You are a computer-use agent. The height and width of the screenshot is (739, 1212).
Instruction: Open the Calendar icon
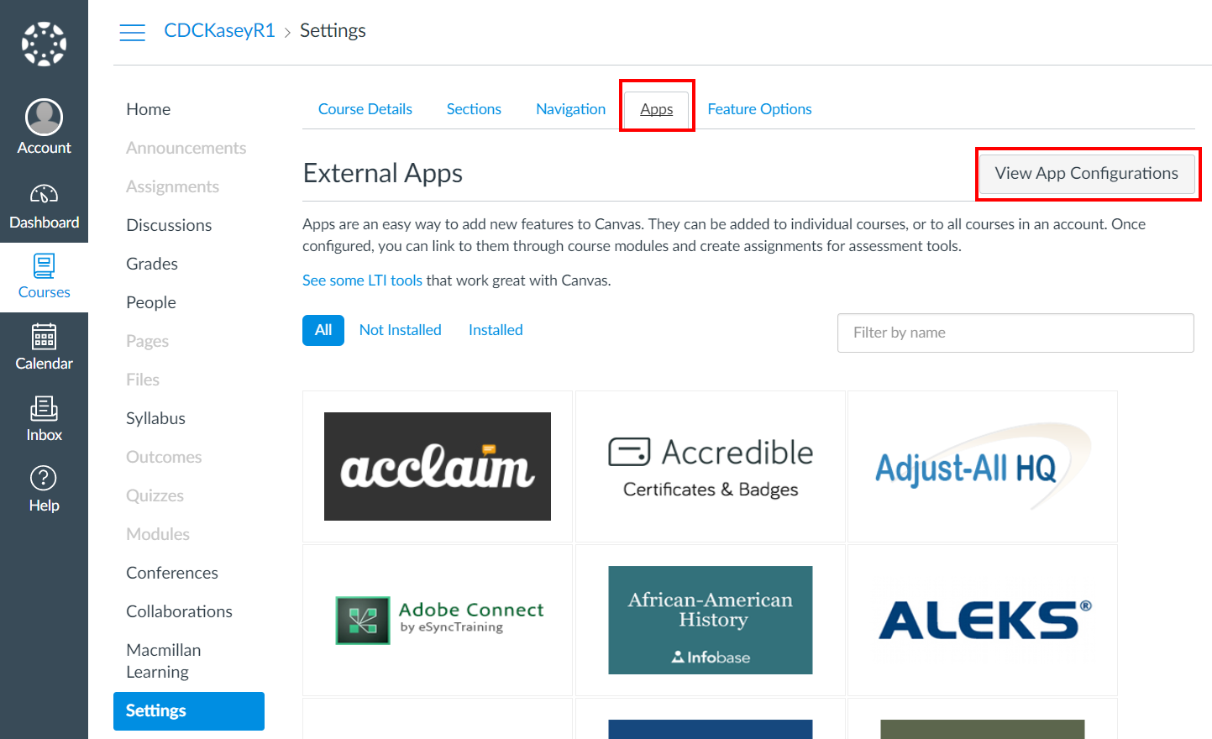(44, 348)
